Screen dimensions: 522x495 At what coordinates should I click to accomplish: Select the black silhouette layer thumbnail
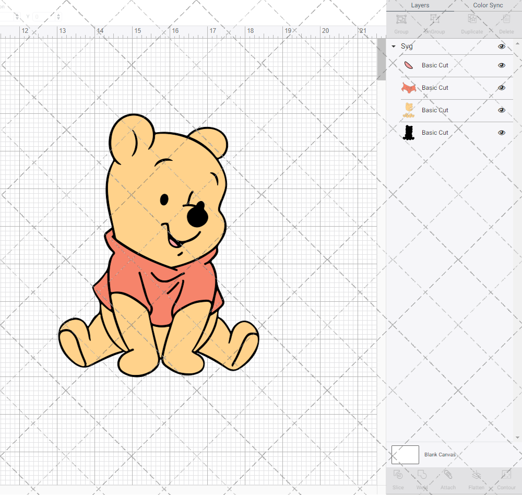point(409,133)
